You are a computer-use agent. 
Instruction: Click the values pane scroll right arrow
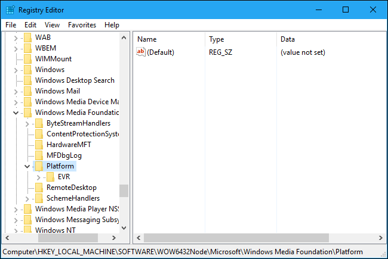pos(381,238)
